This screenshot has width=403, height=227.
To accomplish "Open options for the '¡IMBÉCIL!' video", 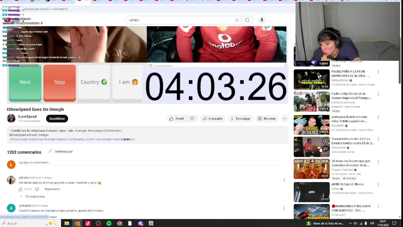I will tap(378, 185).
